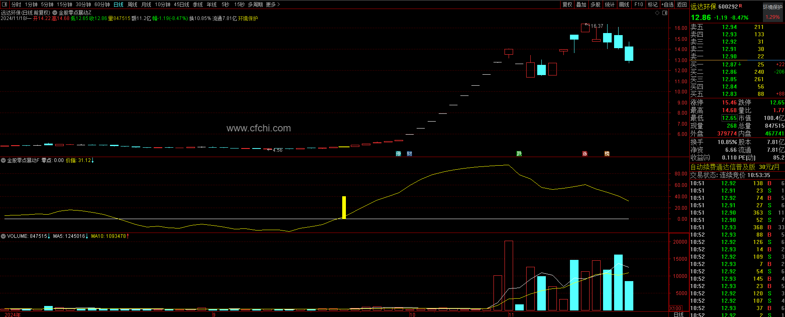Switch to 年线 yearly chart
785x317 pixels.
pyautogui.click(x=212, y=4)
